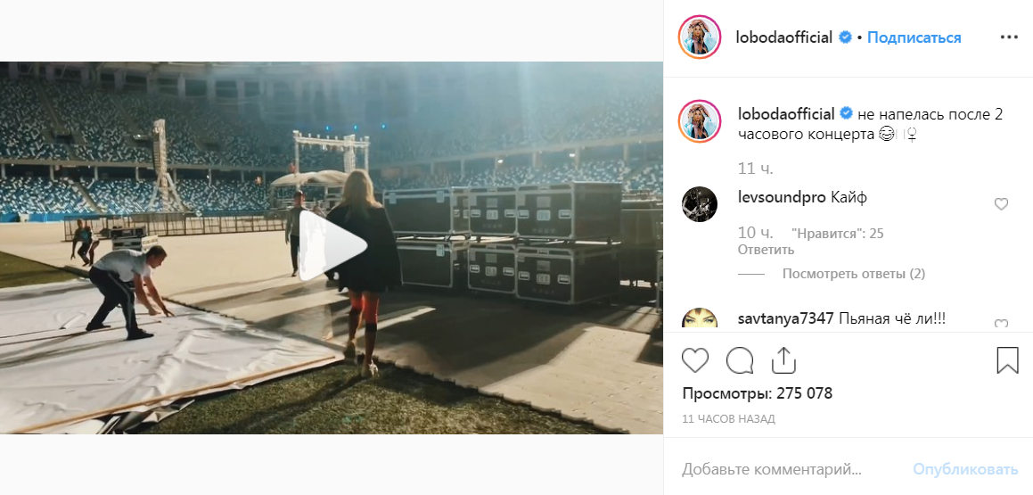
Task: Open the three-dot more options menu
Action: (x=1009, y=37)
